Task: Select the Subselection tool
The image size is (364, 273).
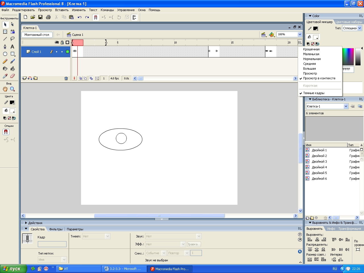Action: click(13, 24)
